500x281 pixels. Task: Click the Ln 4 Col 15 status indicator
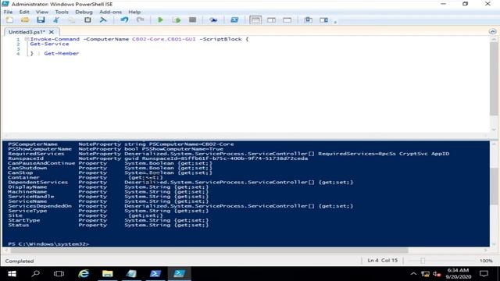pos(383,260)
